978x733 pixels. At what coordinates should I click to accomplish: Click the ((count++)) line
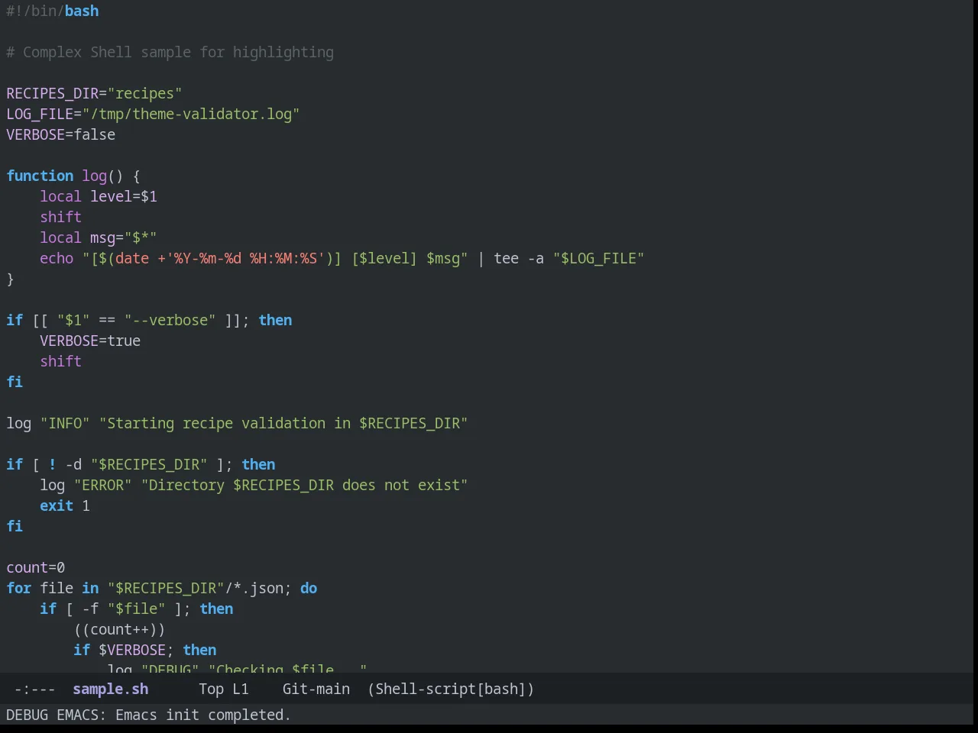119,629
